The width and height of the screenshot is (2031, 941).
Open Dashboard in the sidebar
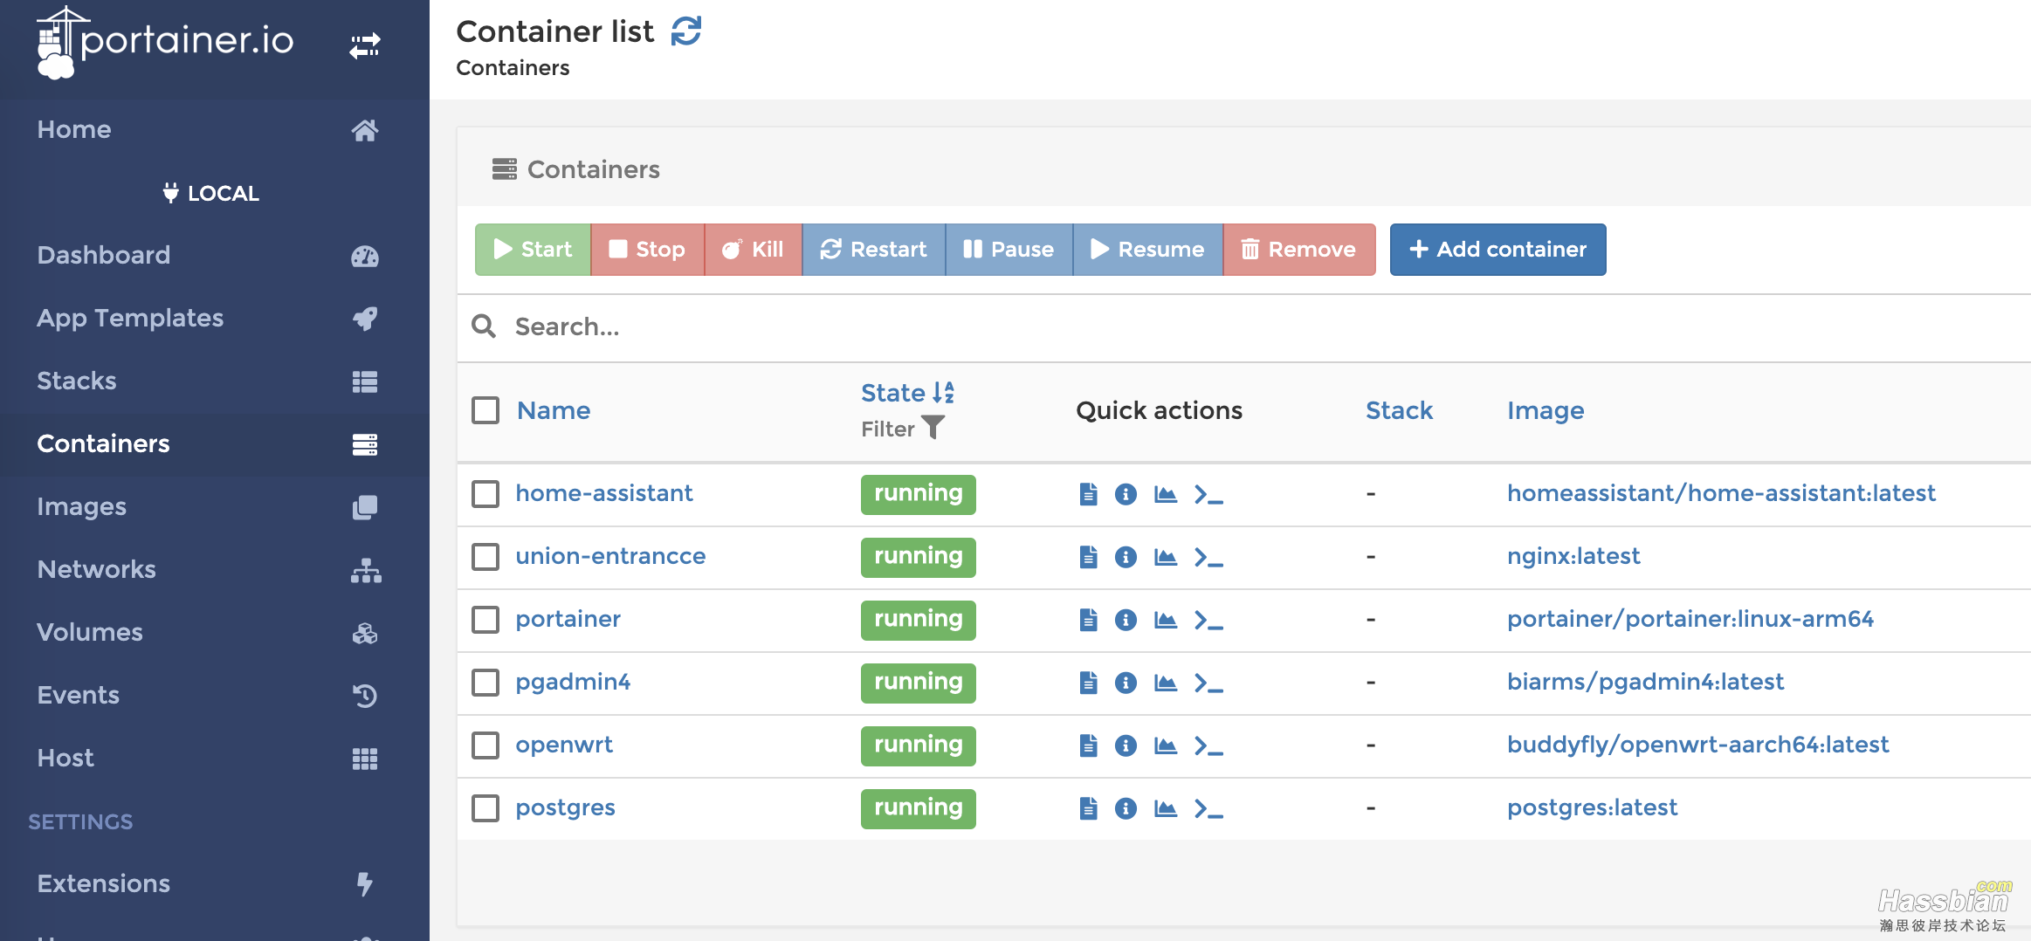(x=214, y=255)
